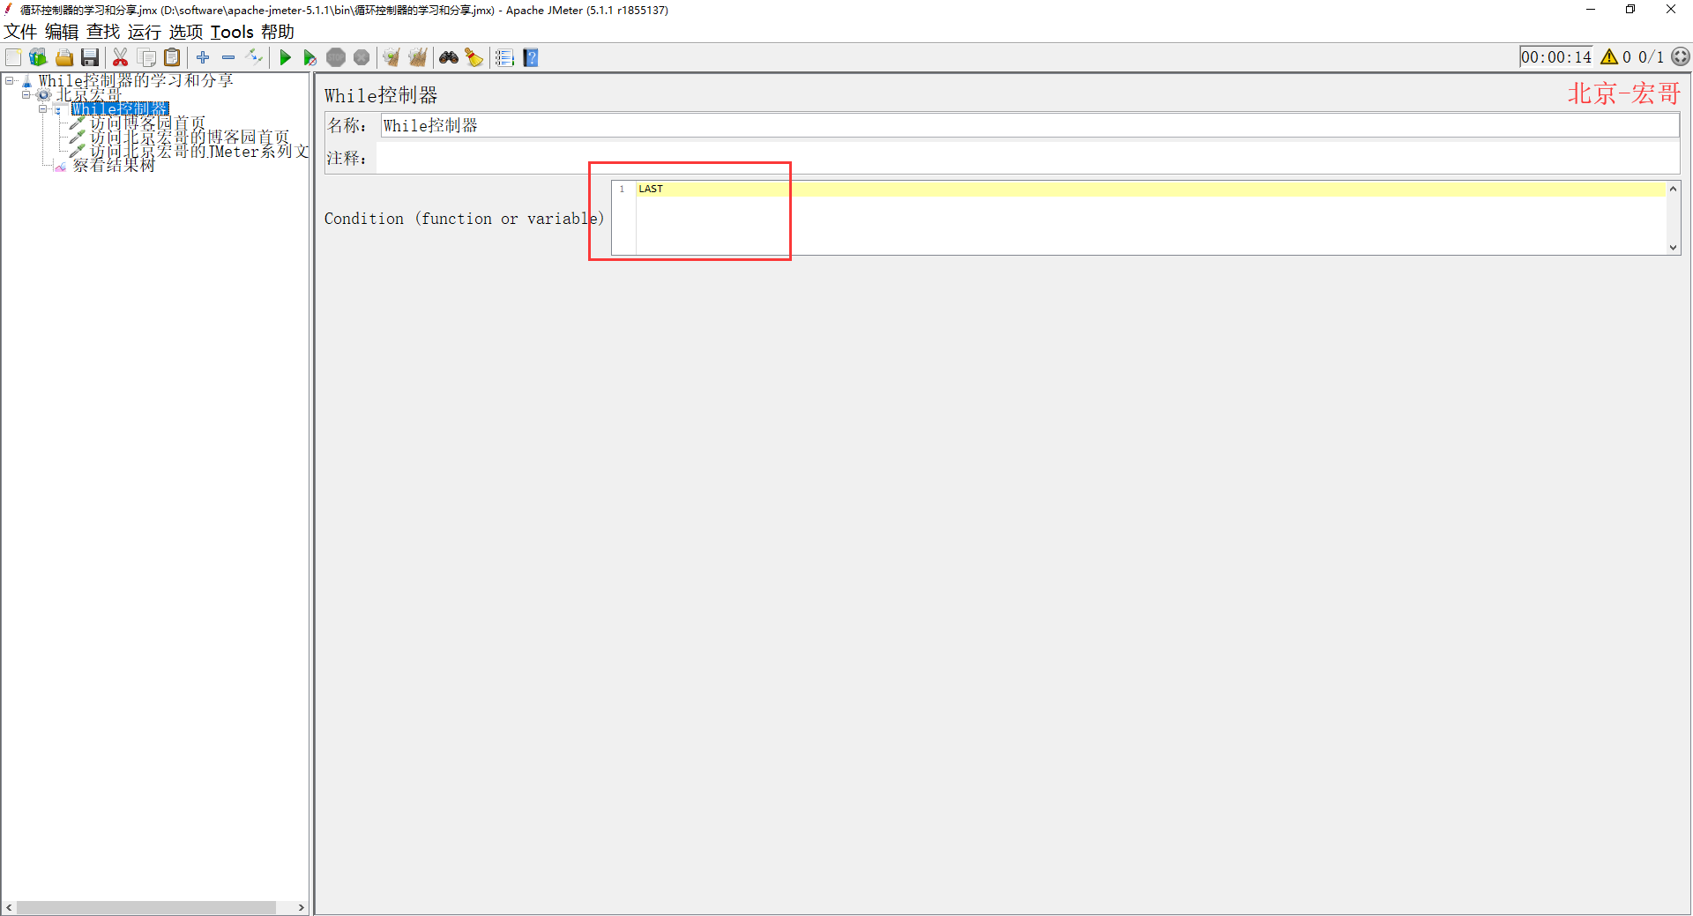The height and width of the screenshot is (916, 1693).
Task: Click the 0/1 active threads counter
Action: pos(1652,57)
